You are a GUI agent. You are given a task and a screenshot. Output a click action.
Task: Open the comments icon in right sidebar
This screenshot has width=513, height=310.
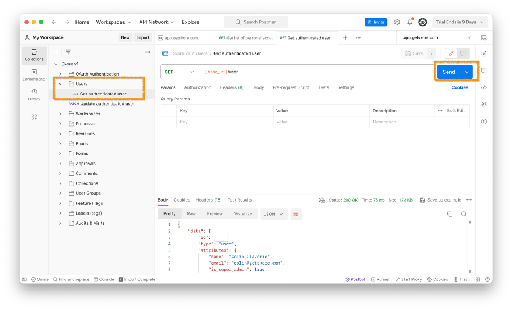pyautogui.click(x=484, y=70)
